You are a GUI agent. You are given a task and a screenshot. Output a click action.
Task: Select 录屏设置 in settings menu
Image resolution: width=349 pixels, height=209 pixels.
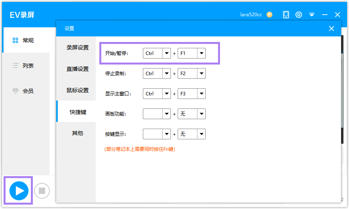point(78,47)
